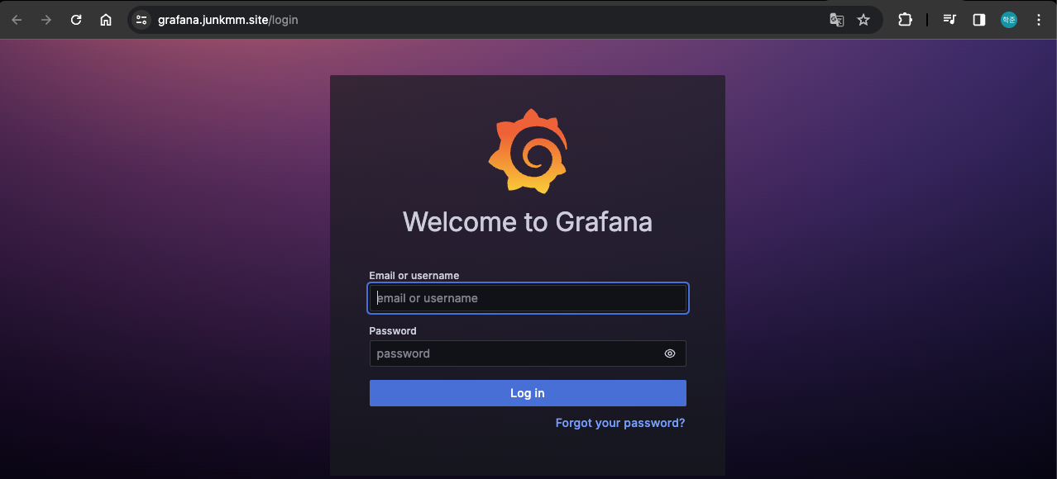Open the Chrome profile avatar

pyautogui.click(x=1009, y=20)
